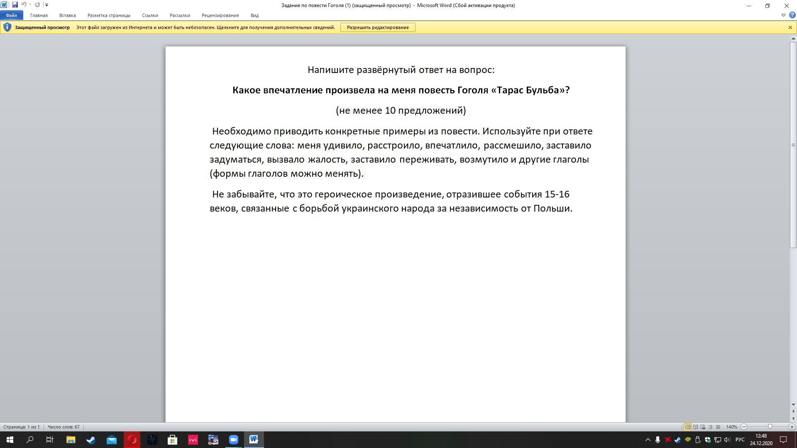Click Разрешить редактирование button
The width and height of the screenshot is (797, 448).
(377, 27)
